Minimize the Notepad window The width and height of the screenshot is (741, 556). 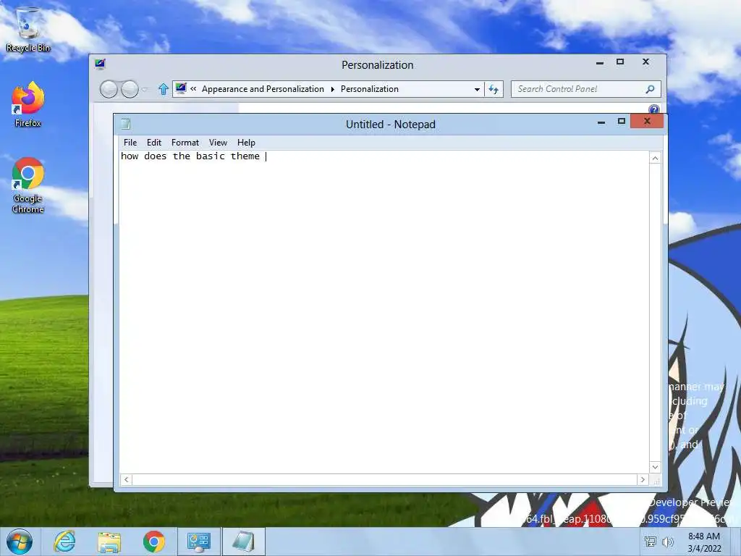pyautogui.click(x=601, y=122)
